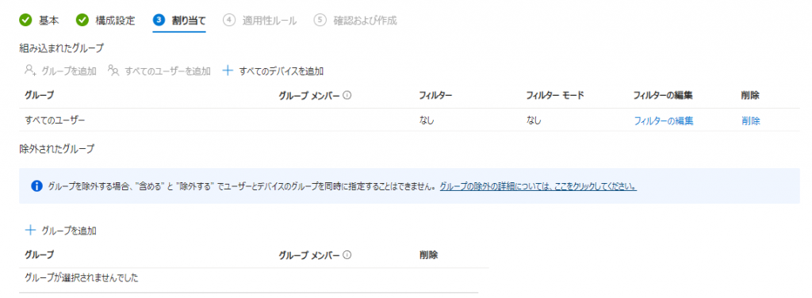Click すべてのデバイスを追加 button

tap(274, 71)
